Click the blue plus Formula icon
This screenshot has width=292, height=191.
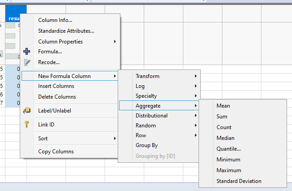click(27, 52)
